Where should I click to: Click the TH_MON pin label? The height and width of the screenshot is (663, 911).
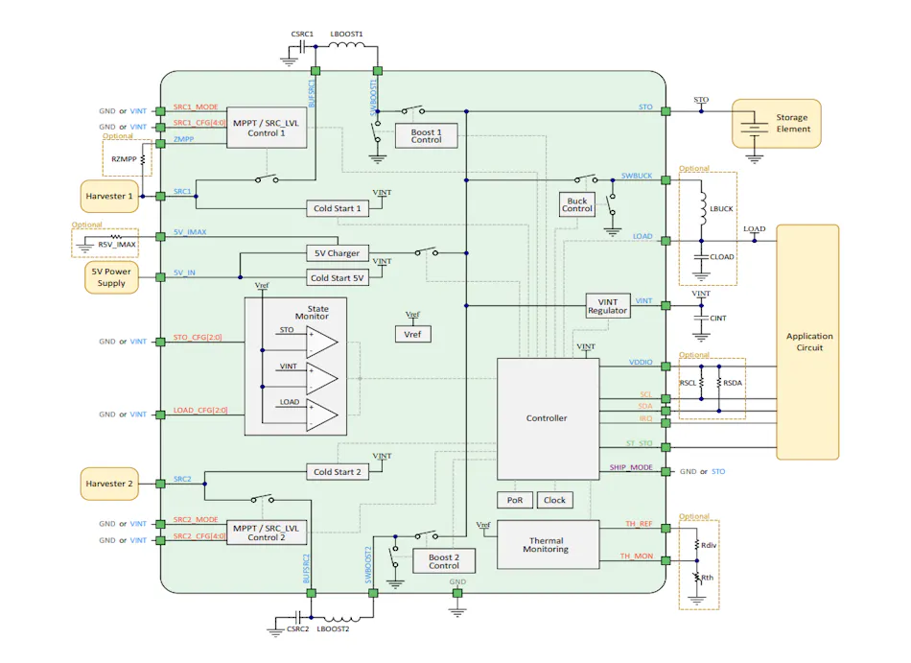point(636,556)
